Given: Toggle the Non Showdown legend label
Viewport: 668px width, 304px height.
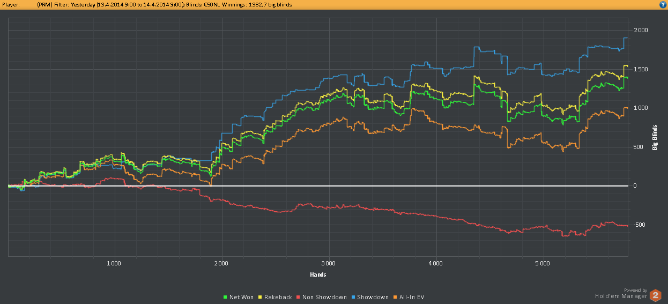Looking at the screenshot, I should tap(324, 297).
